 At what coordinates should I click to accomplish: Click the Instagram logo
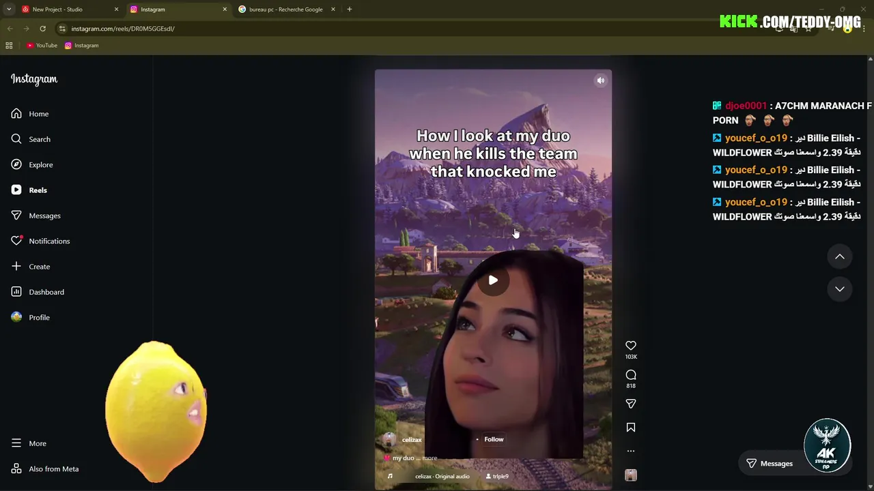pos(34,79)
